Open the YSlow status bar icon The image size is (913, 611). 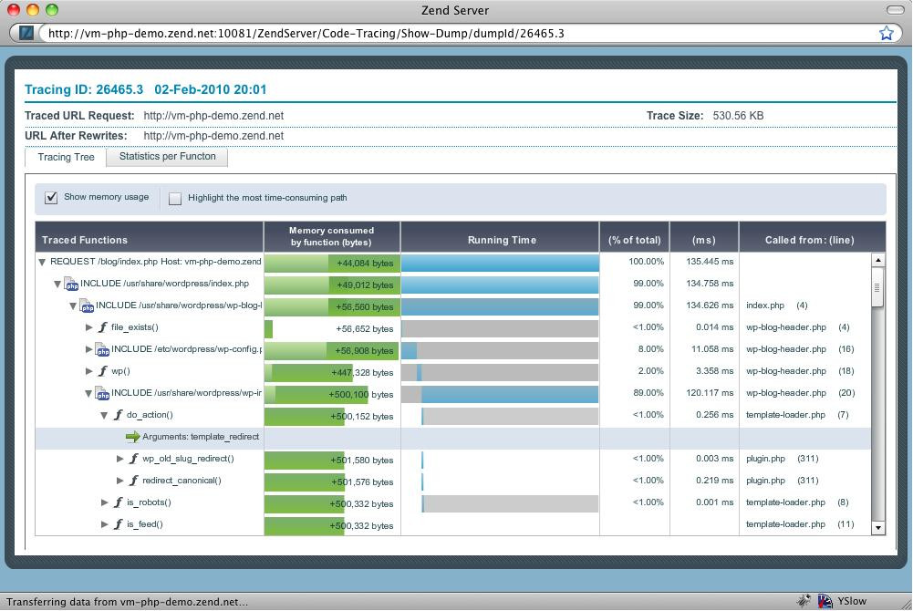point(825,601)
